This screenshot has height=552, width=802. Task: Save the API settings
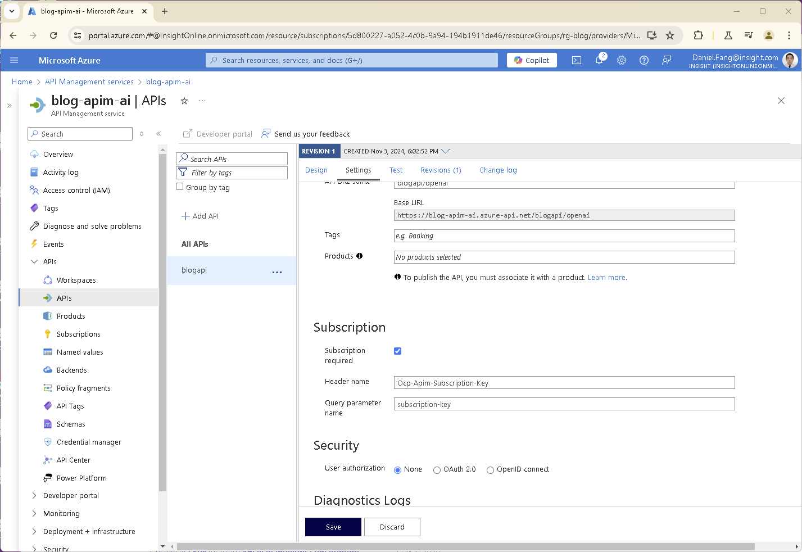333,527
